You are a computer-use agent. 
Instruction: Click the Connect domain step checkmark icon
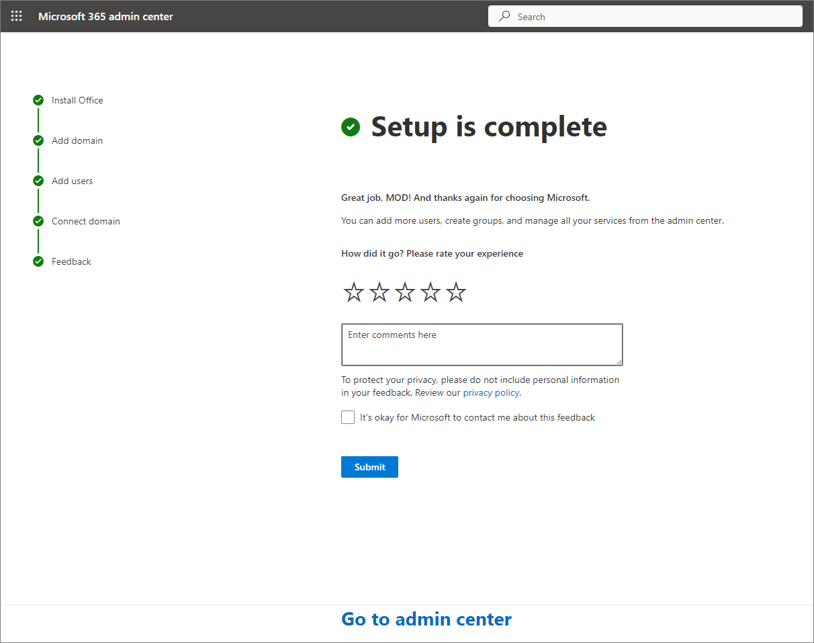click(x=38, y=221)
